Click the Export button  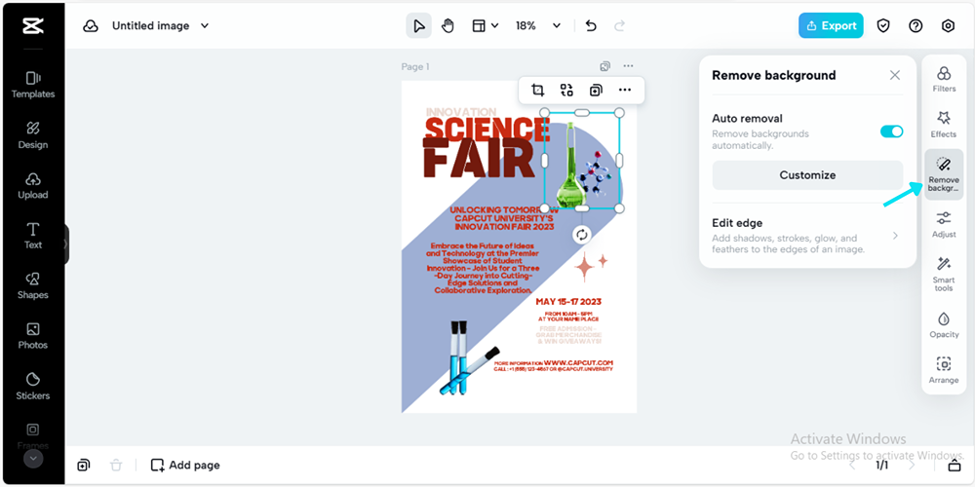click(x=831, y=25)
